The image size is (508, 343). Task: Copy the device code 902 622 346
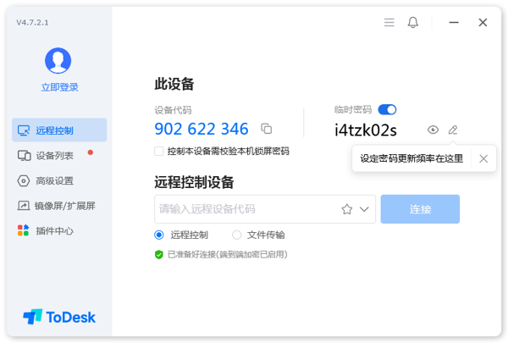point(267,129)
